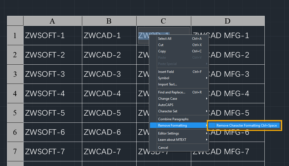This screenshot has width=289, height=166.
Task: Select column header A
Action: pyautogui.click(x=53, y=21)
